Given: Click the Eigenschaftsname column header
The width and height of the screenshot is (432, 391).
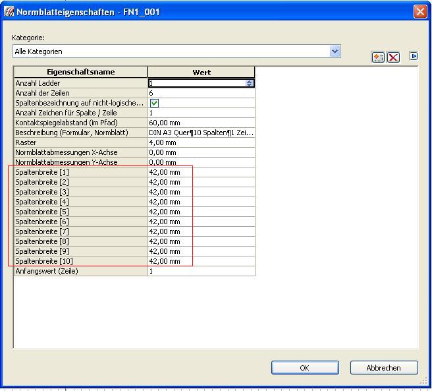Looking at the screenshot, I should point(80,72).
